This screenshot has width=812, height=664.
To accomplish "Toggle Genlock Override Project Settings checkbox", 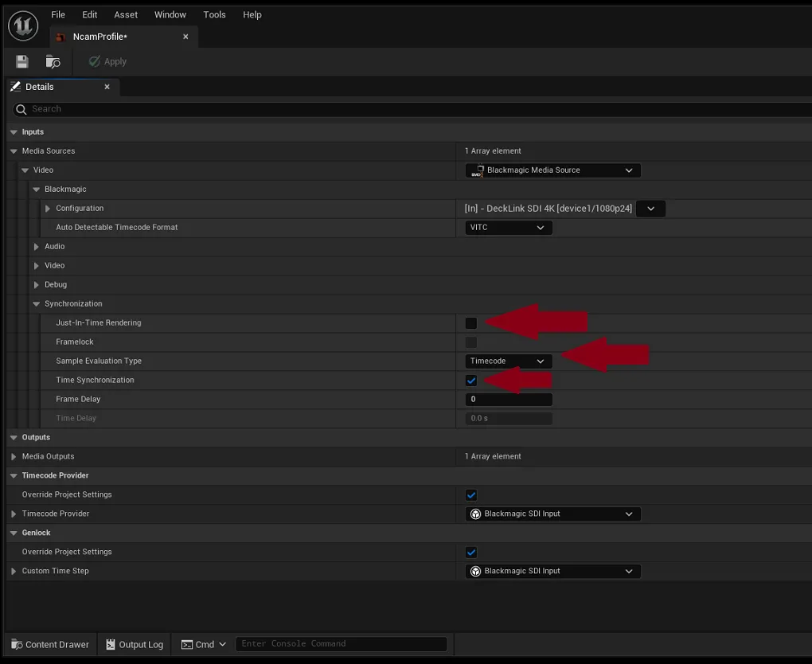I will point(471,552).
